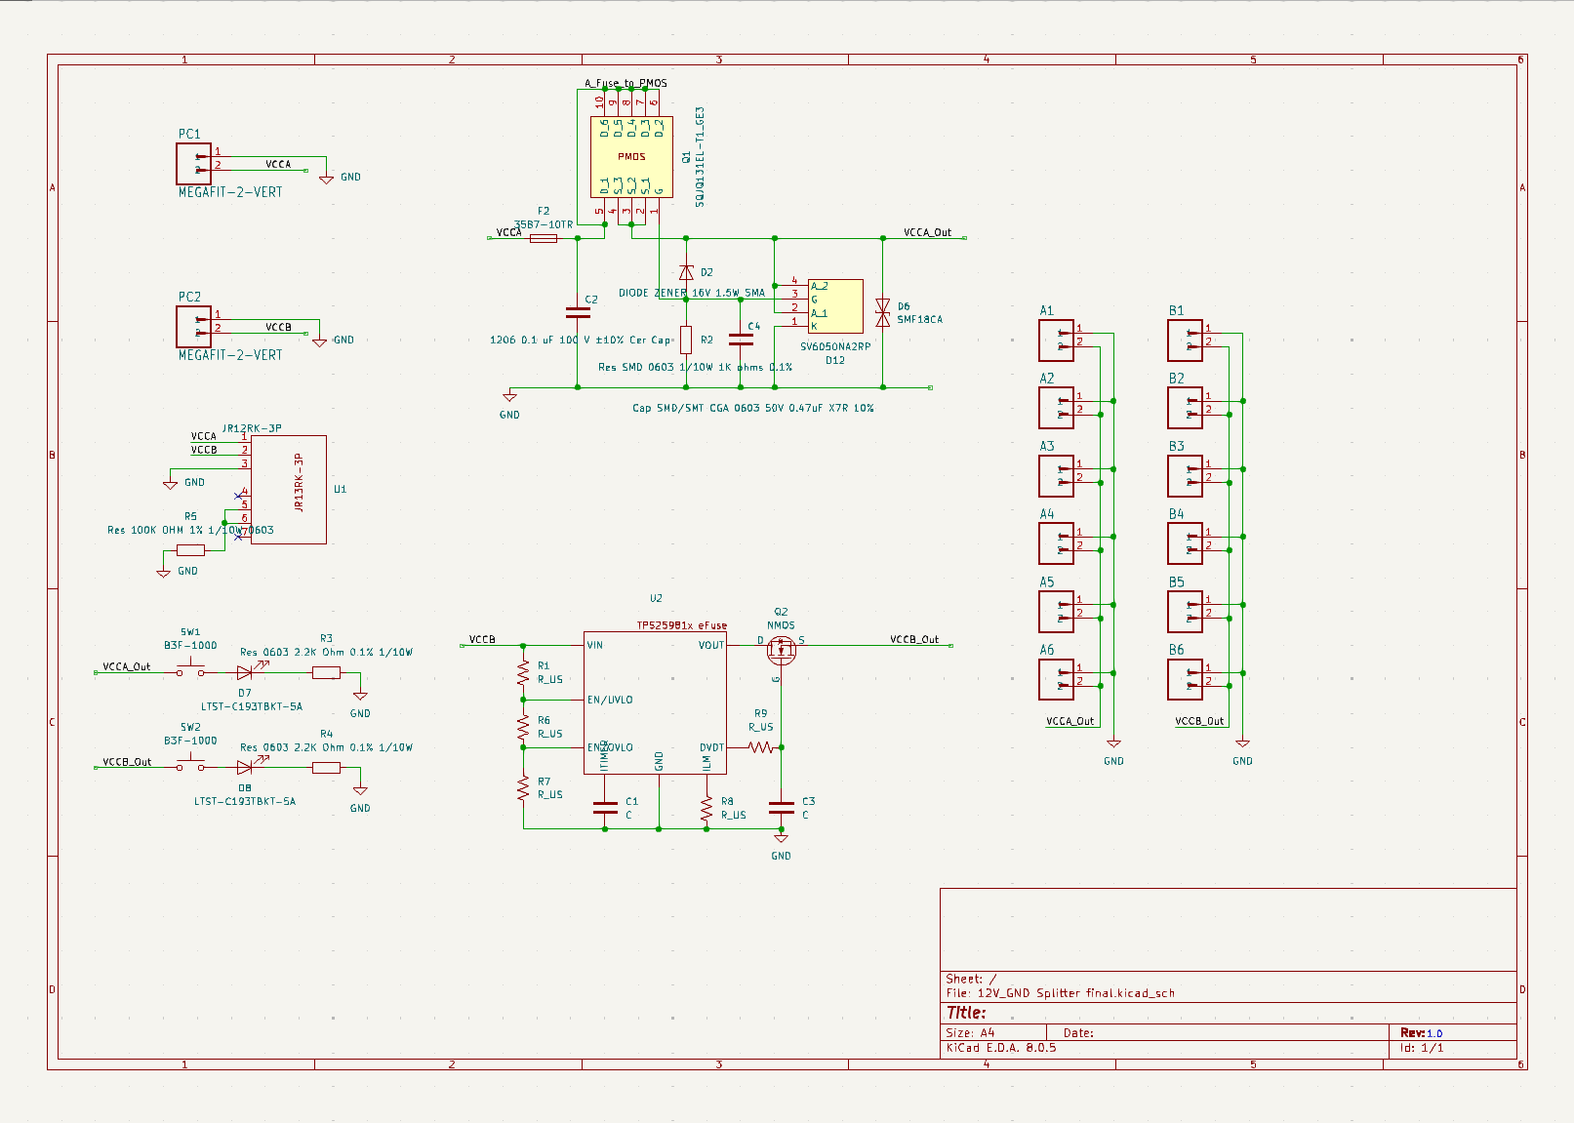
Task: Click the A_Fuse_to_PMOS net label
Action: point(626,83)
